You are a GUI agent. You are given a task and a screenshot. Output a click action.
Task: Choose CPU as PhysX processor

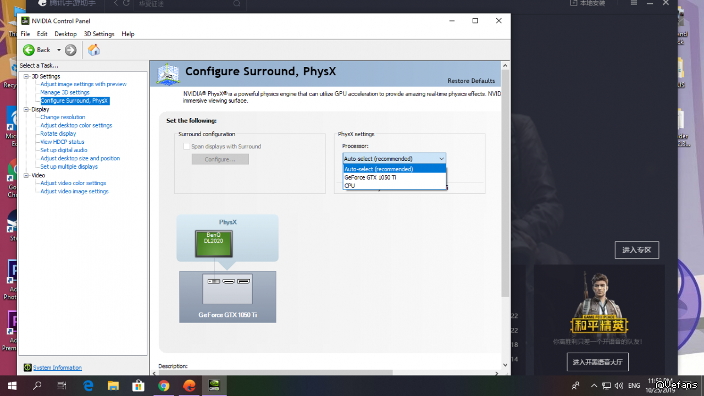click(394, 186)
